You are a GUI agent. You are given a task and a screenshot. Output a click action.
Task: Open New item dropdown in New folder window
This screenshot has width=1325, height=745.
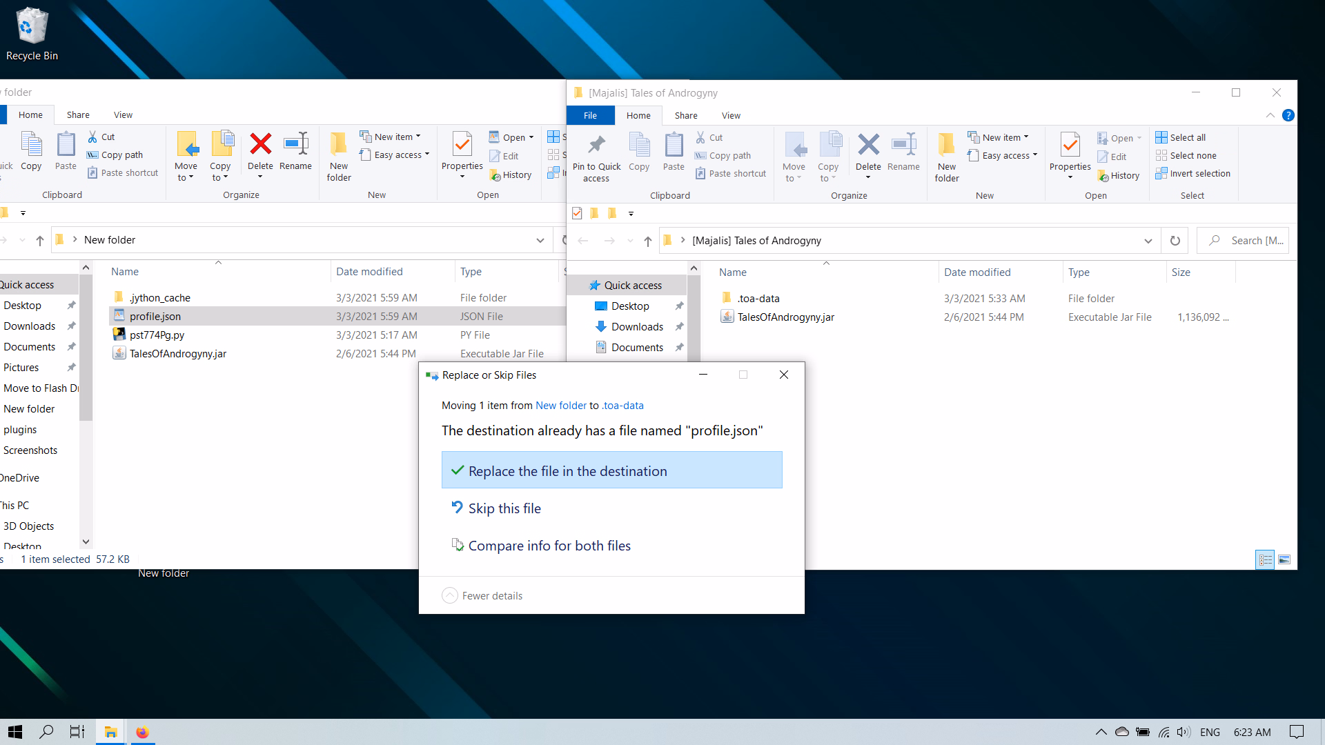[390, 137]
